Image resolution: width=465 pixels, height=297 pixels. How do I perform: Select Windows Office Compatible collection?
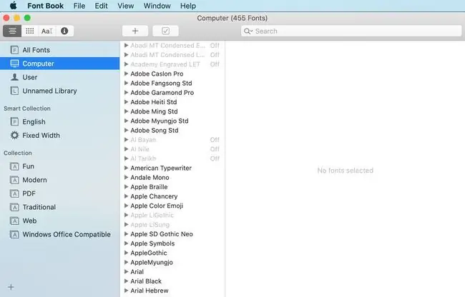click(60, 234)
